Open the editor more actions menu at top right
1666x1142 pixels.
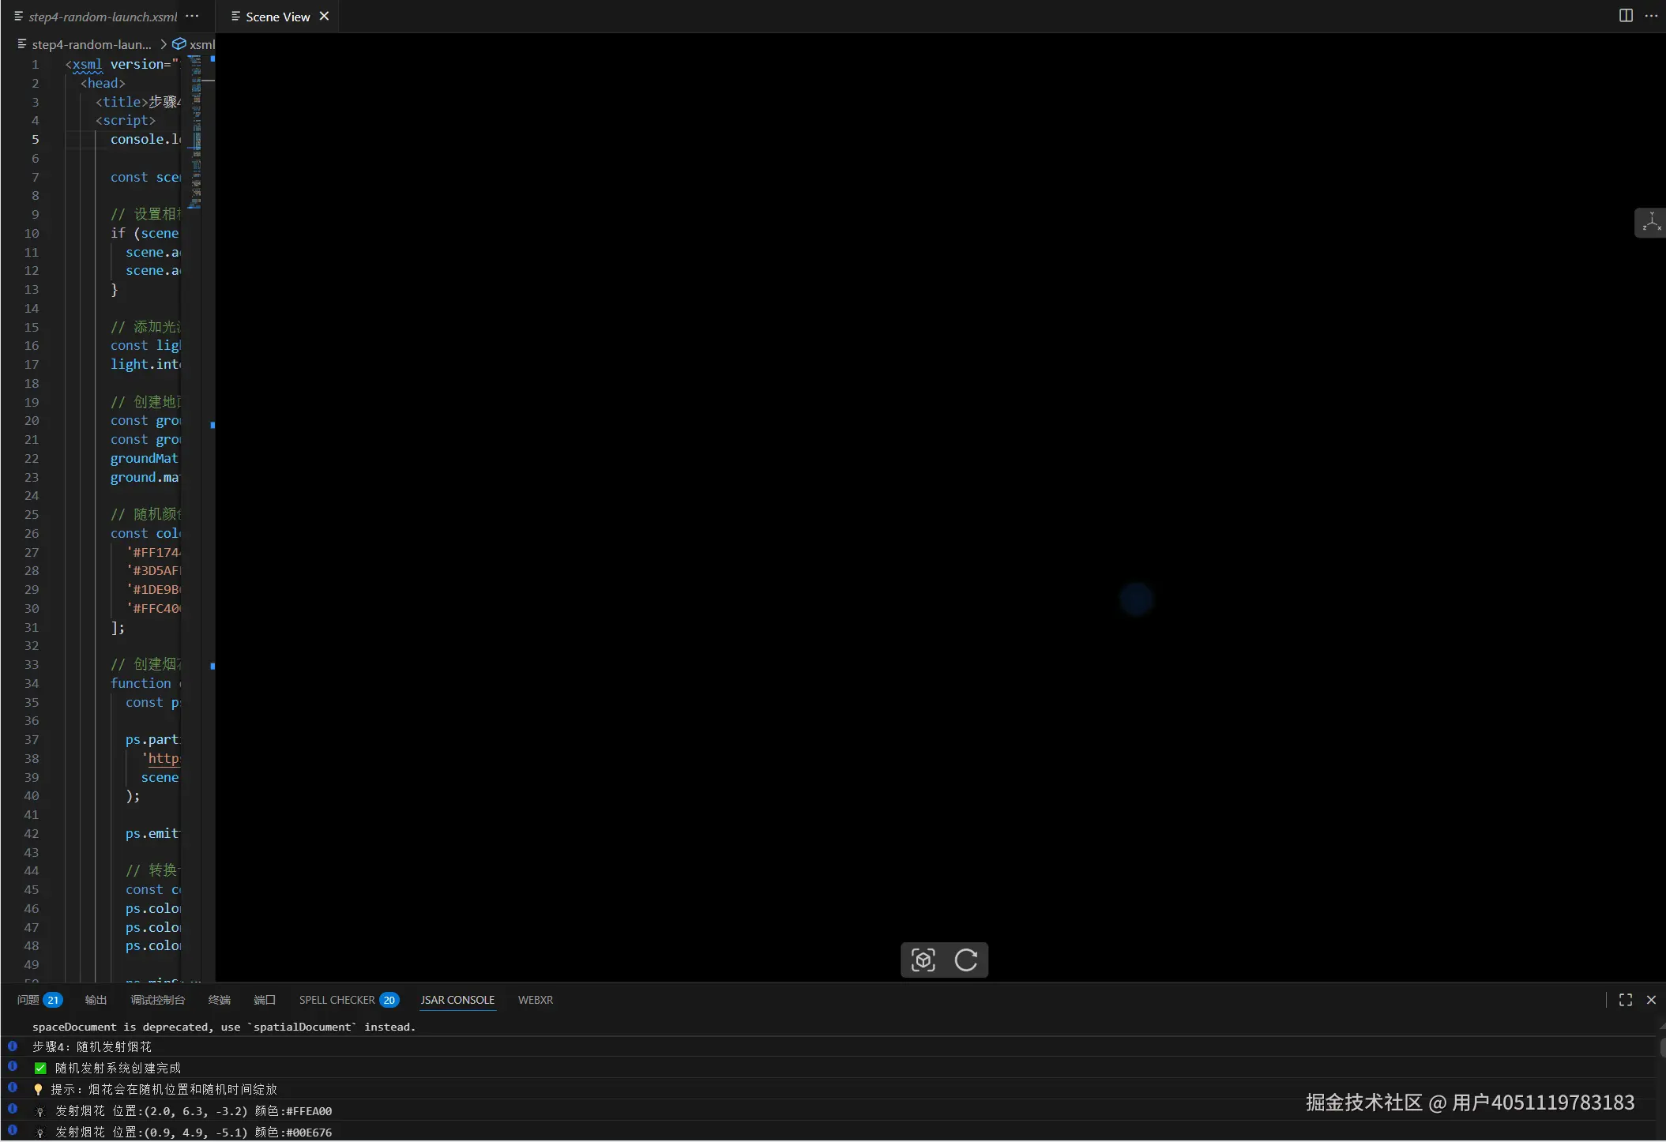click(1650, 16)
